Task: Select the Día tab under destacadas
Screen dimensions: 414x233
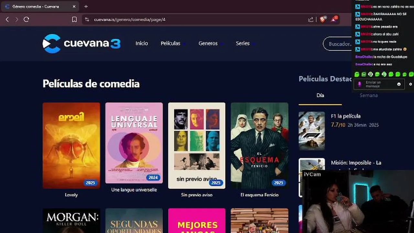Action: click(320, 95)
